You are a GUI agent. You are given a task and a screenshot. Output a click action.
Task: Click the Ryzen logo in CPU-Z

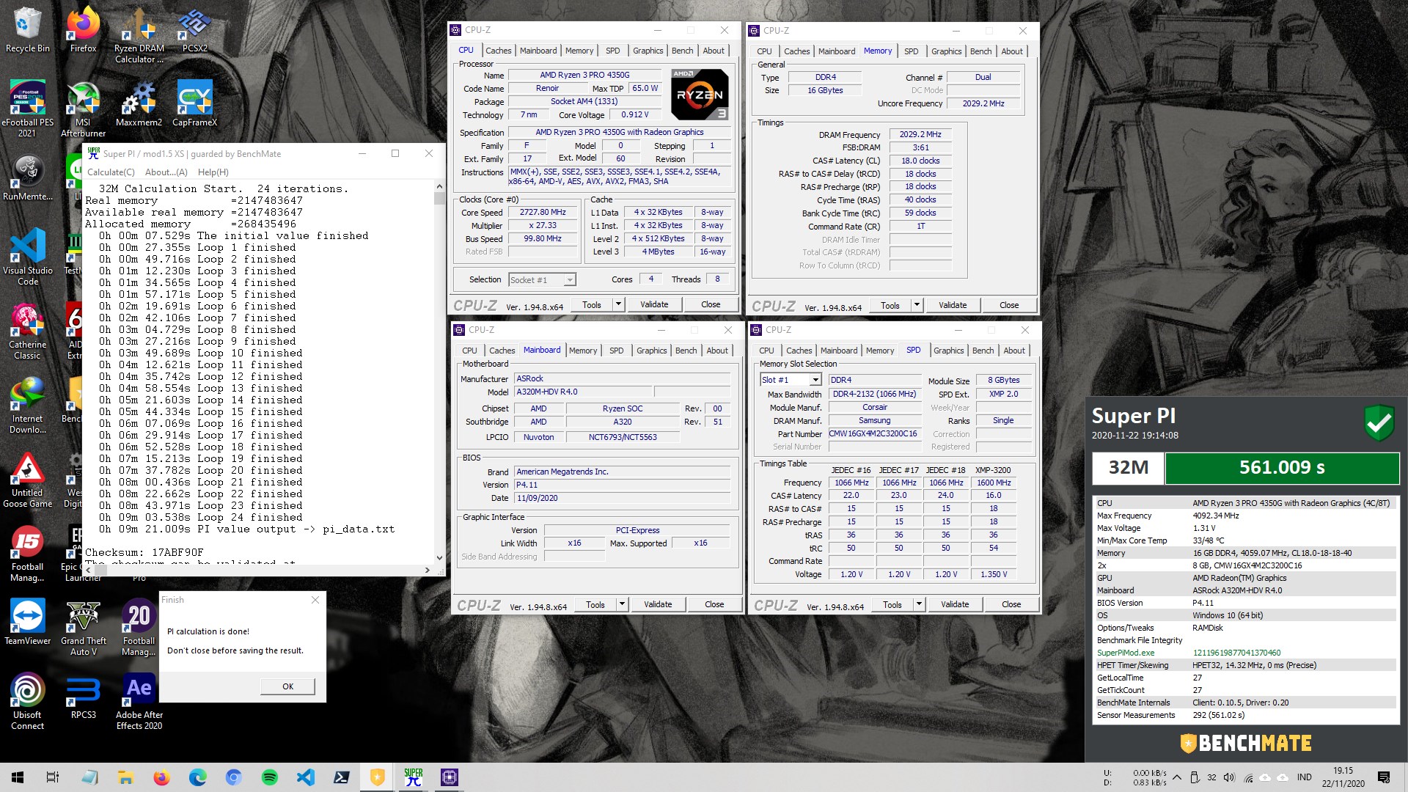pos(700,95)
